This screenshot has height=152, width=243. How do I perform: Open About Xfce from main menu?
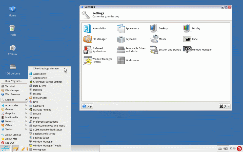point(14,139)
